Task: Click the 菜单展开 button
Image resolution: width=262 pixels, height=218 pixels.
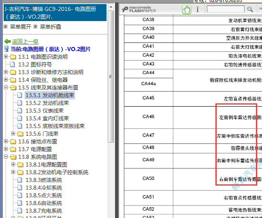Action: click(x=21, y=27)
